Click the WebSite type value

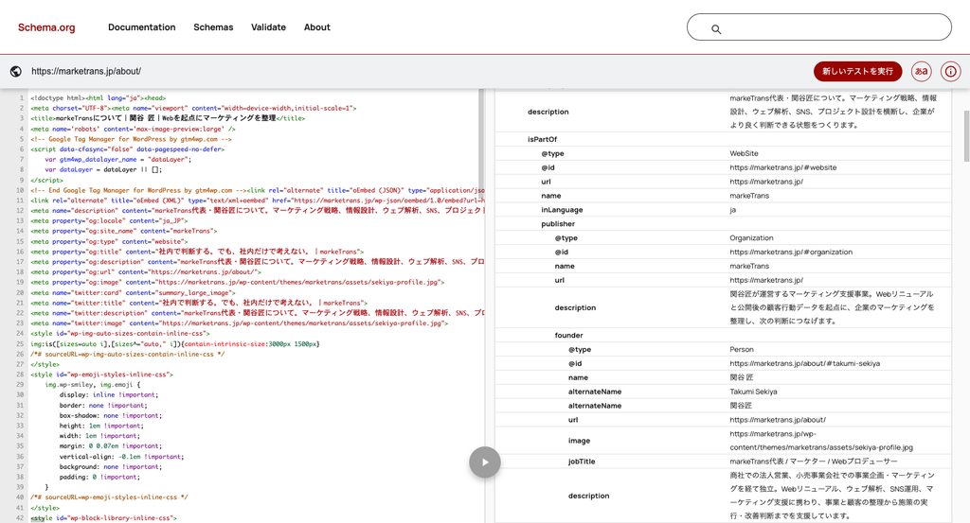point(744,153)
